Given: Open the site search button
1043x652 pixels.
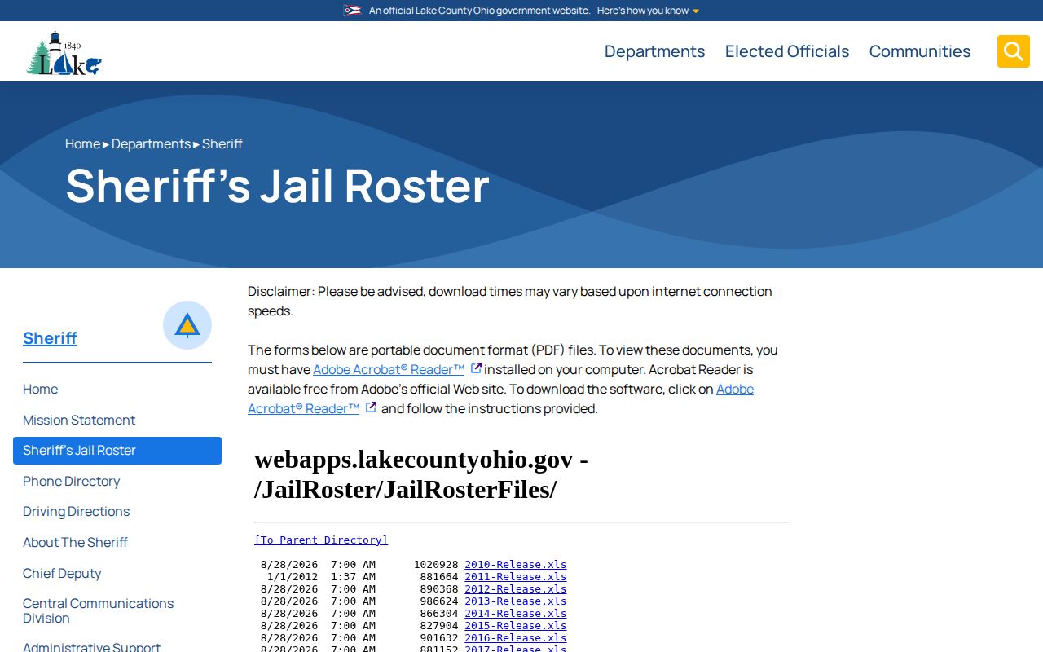Looking at the screenshot, I should pyautogui.click(x=1014, y=51).
